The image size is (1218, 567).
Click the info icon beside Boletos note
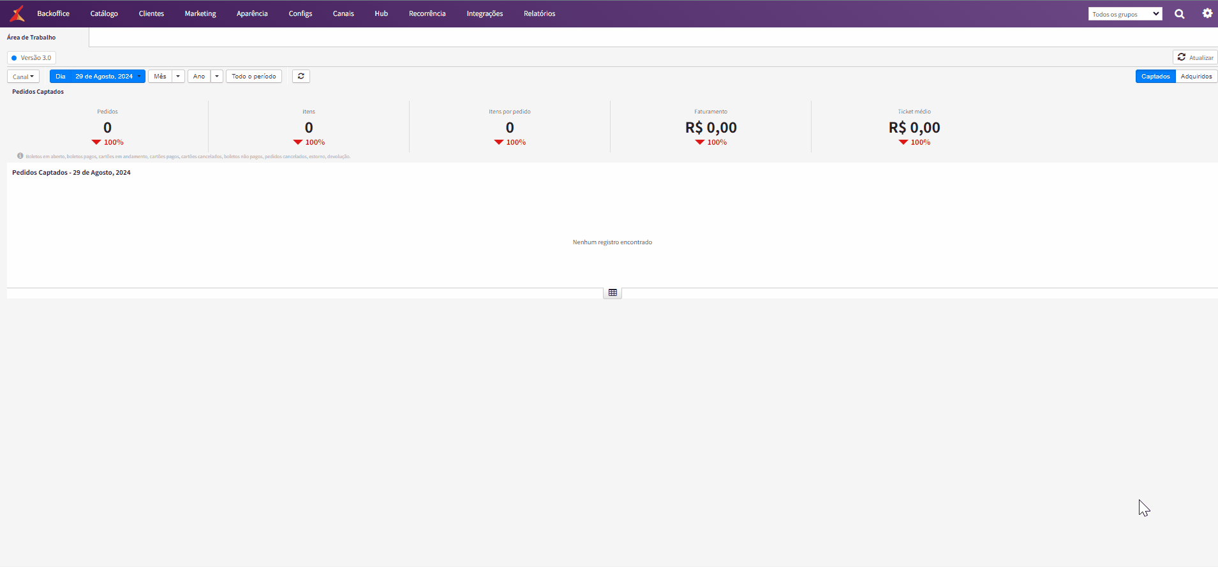[x=20, y=156]
